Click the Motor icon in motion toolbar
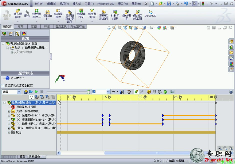This screenshot has width=235, height=164. pos(149,92)
